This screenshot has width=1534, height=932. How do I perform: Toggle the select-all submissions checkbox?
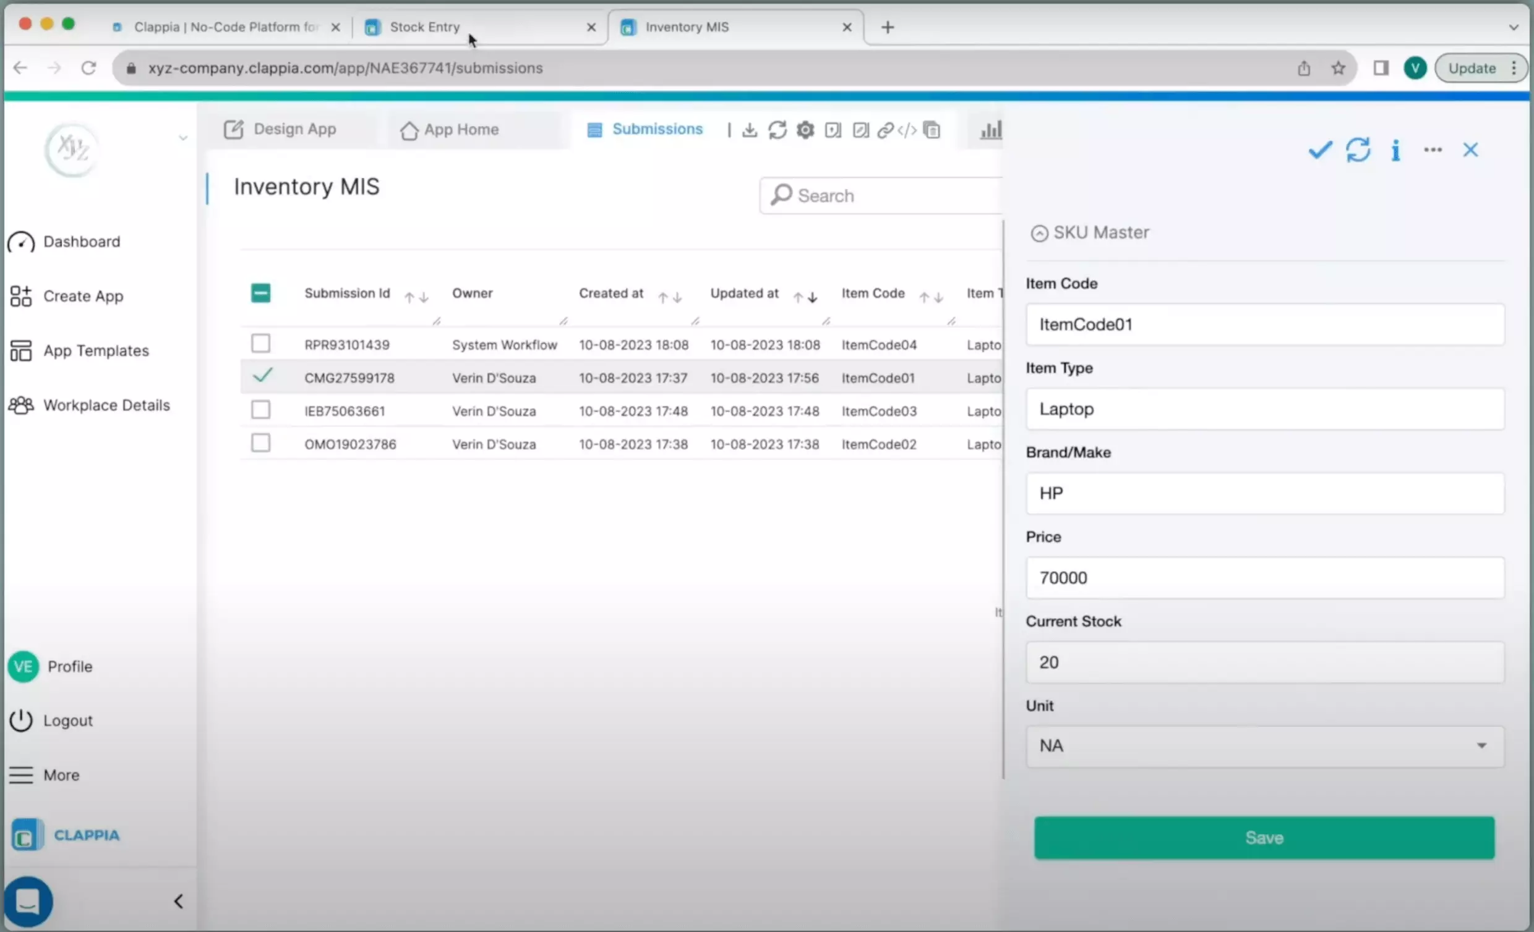click(261, 292)
